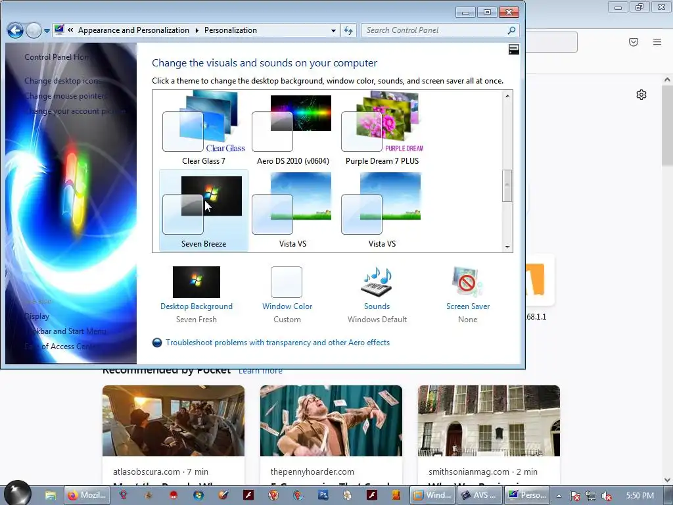This screenshot has height=505, width=673.
Task: Click the Control Panel icon in the address bar
Action: pyautogui.click(x=59, y=30)
